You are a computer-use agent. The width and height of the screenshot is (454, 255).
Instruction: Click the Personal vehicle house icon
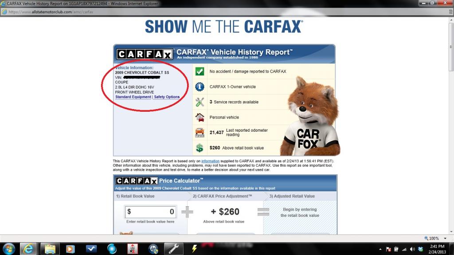pos(200,118)
